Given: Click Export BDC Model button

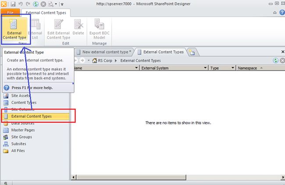Looking at the screenshot, I should [100, 29].
